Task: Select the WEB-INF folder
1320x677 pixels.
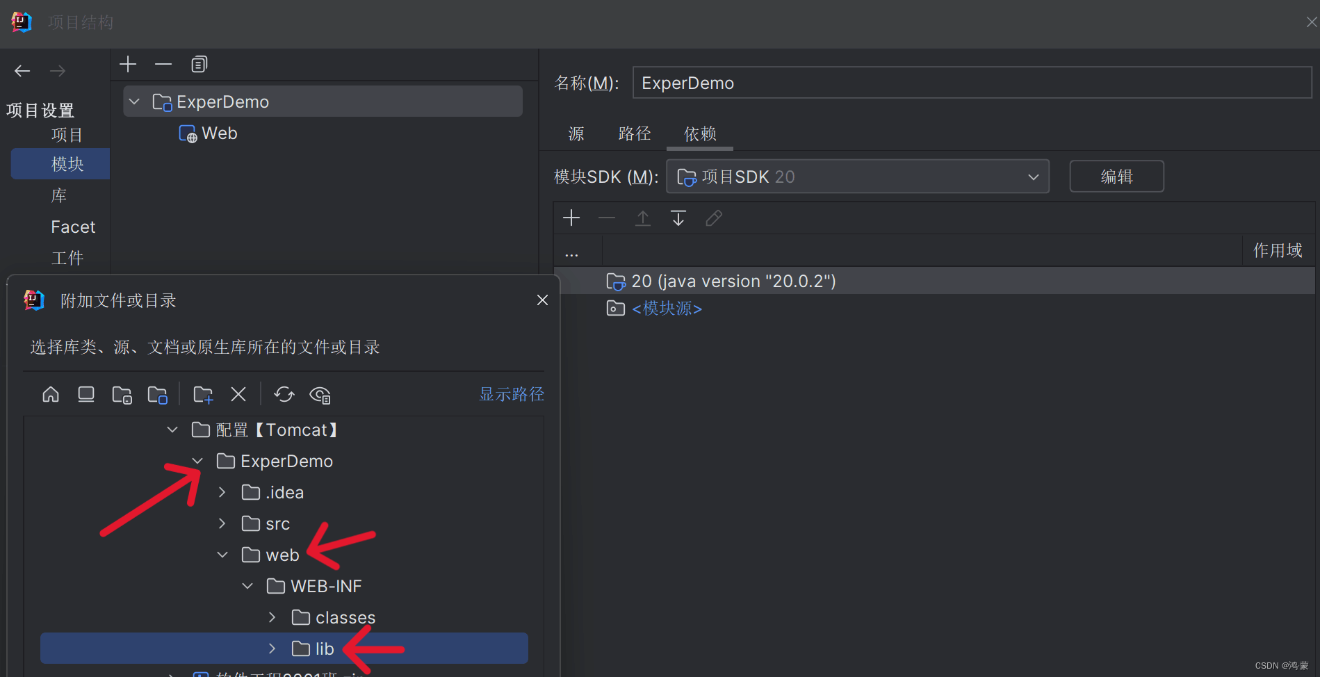Action: 314,587
